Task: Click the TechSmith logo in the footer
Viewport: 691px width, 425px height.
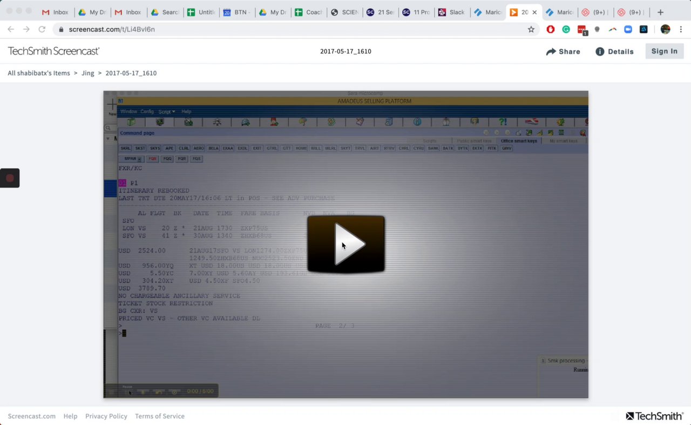Action: pyautogui.click(x=655, y=416)
